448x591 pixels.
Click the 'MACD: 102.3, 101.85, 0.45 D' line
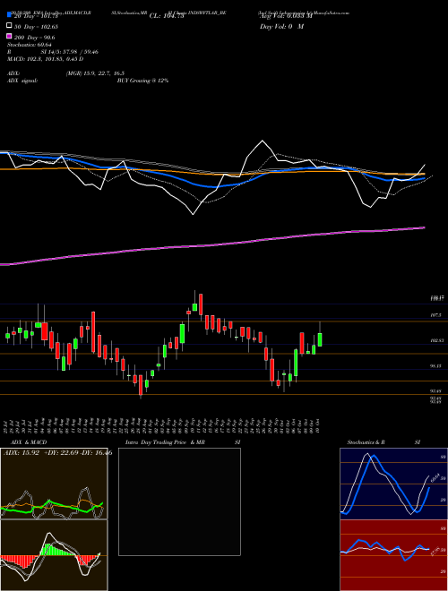[x=46, y=59]
